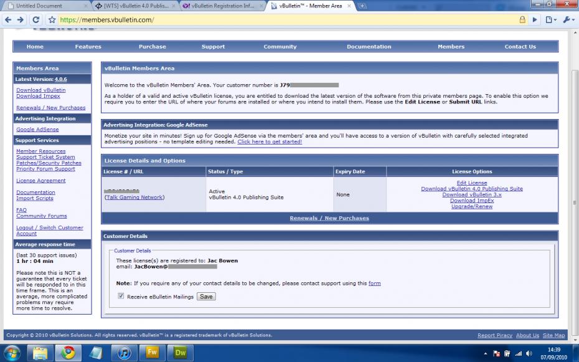579x362 pixels.
Task: Bookmark this page using the star icon
Action: [52, 20]
